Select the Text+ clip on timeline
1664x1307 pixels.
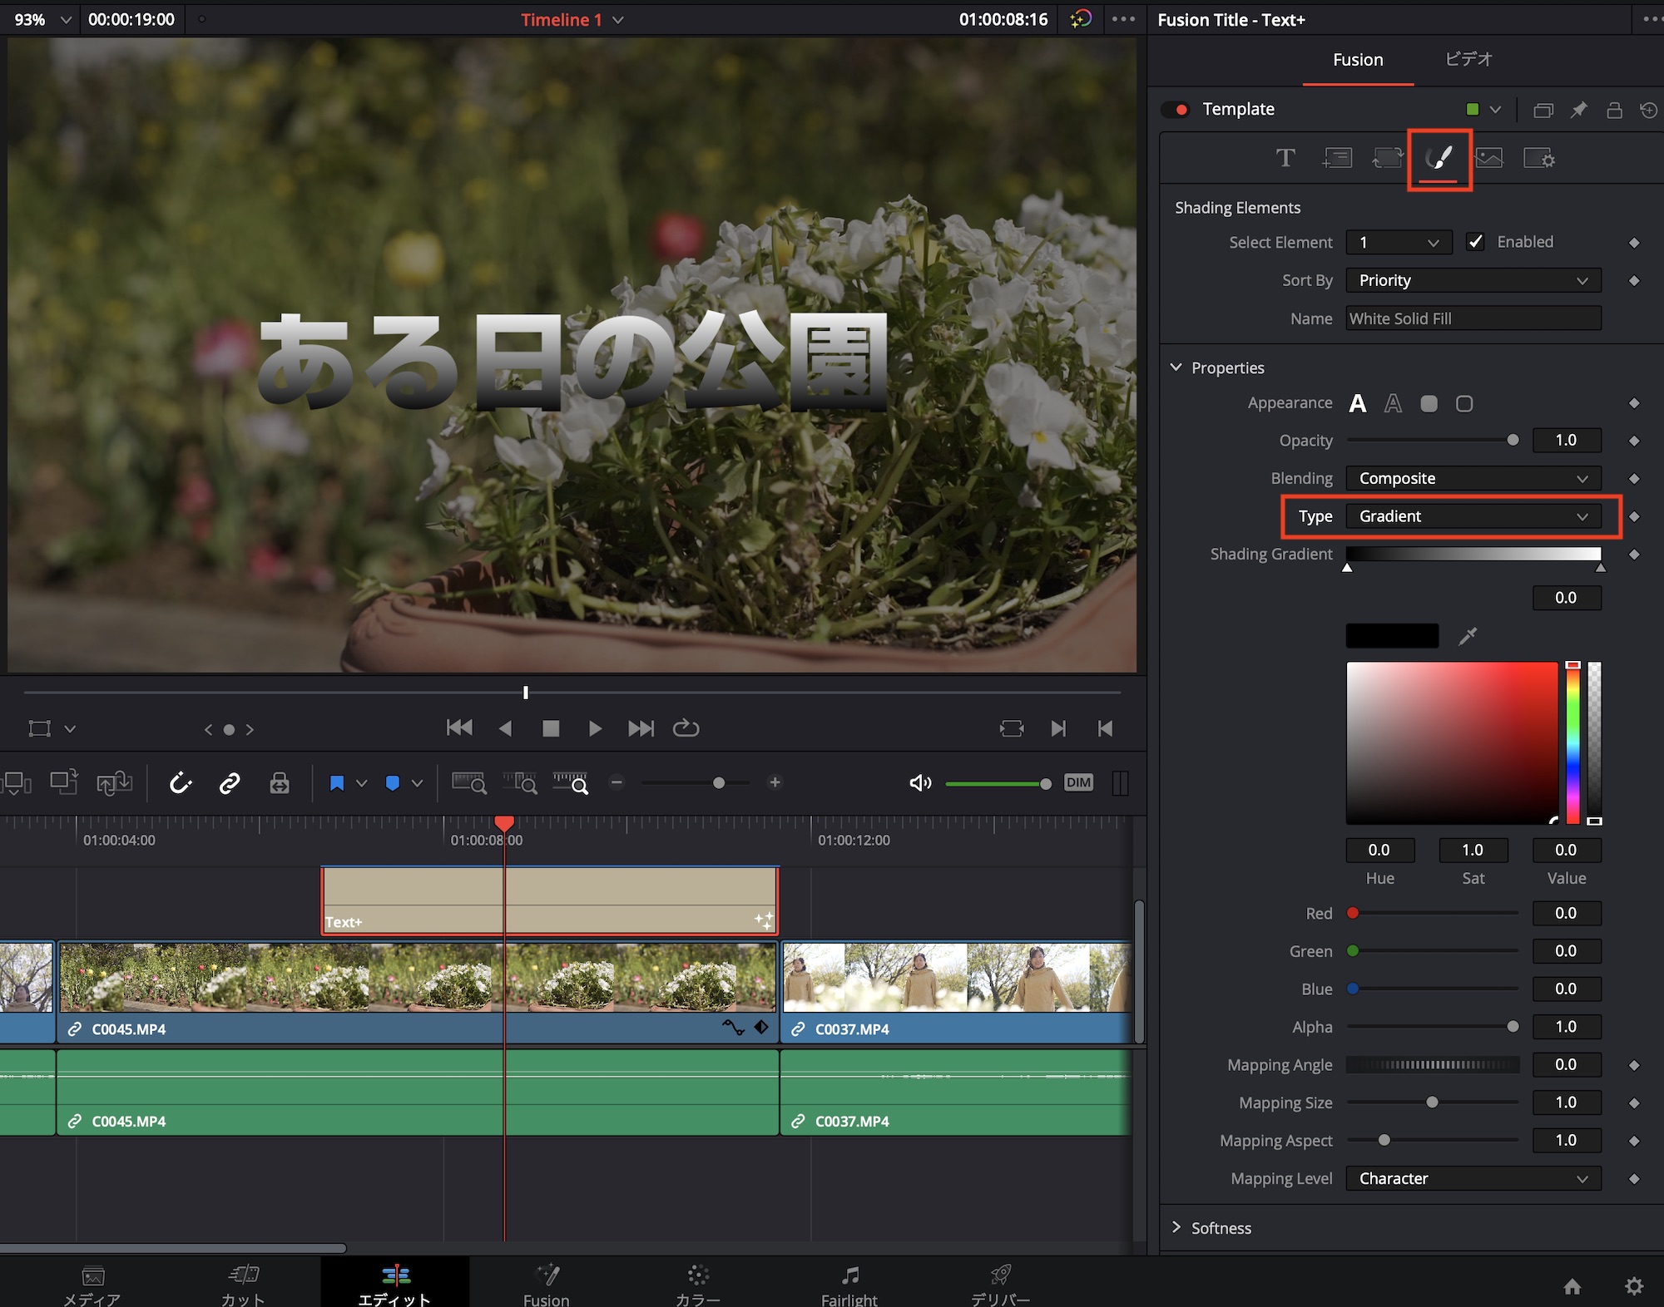549,900
